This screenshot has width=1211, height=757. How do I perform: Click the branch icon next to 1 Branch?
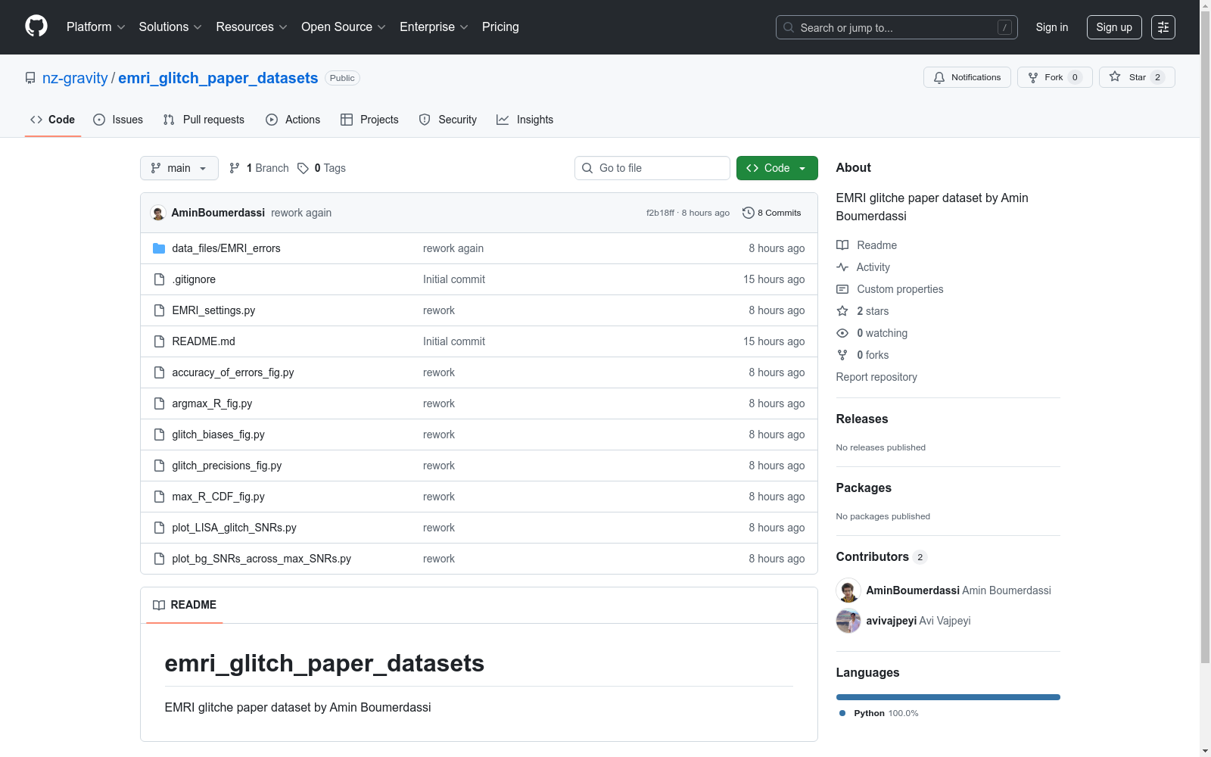pos(235,168)
